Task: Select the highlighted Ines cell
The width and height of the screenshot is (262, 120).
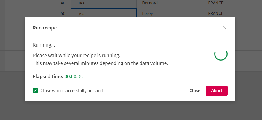Action: pyautogui.click(x=103, y=13)
